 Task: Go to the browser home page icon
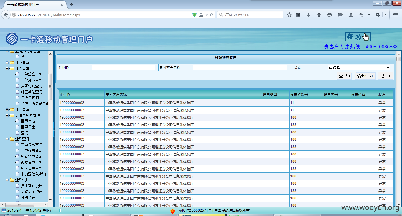[x=319, y=15]
